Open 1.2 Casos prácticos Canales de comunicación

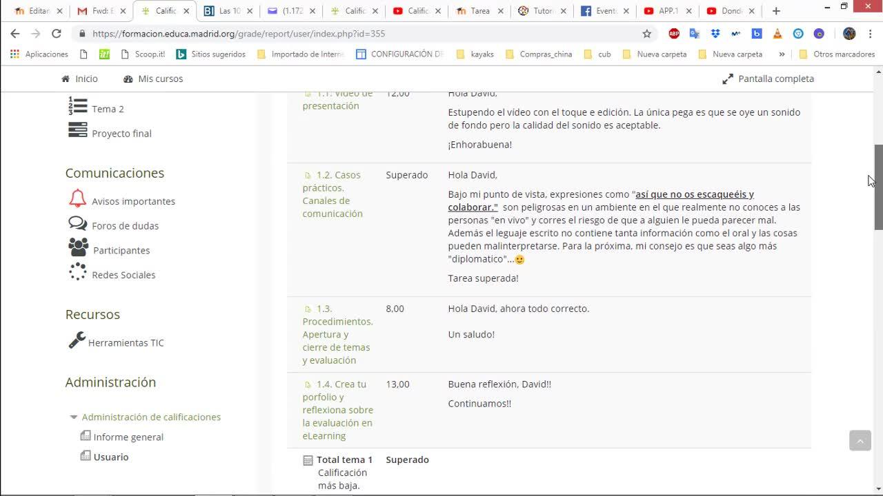click(x=333, y=194)
